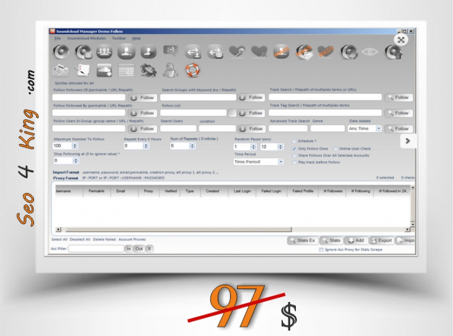Open the envelope messages icon
The image size is (453, 336).
[60, 70]
